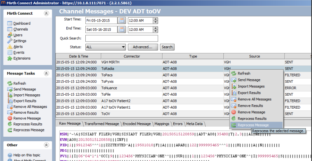Image resolution: width=312 pixels, height=161 pixels.
Task: Choose Reprocess Results in the context menu
Action: pyautogui.click(x=257, y=119)
